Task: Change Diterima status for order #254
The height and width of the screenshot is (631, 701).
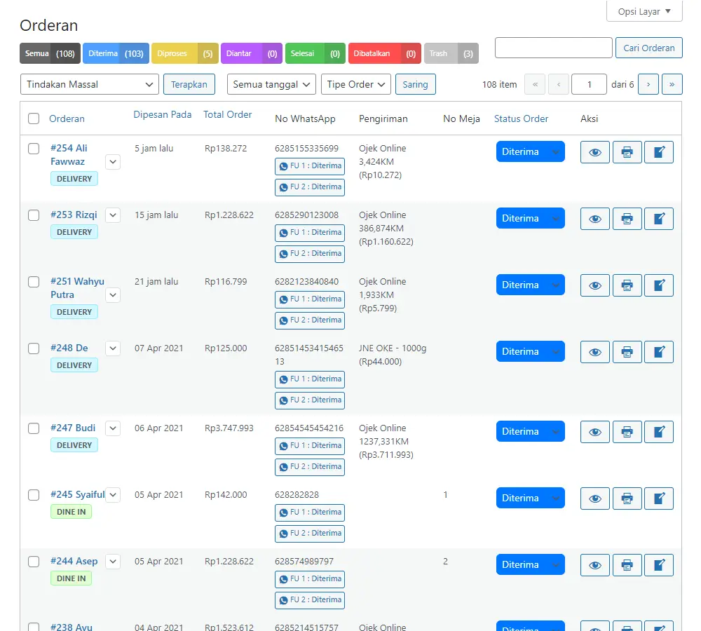Action: [530, 151]
